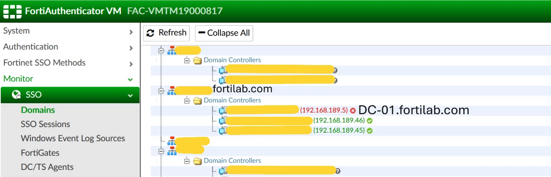
Task: Click folder icon of bottom-most Domain Controllers
Action: (197, 161)
